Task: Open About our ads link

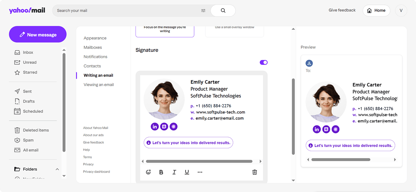Action: click(93, 135)
